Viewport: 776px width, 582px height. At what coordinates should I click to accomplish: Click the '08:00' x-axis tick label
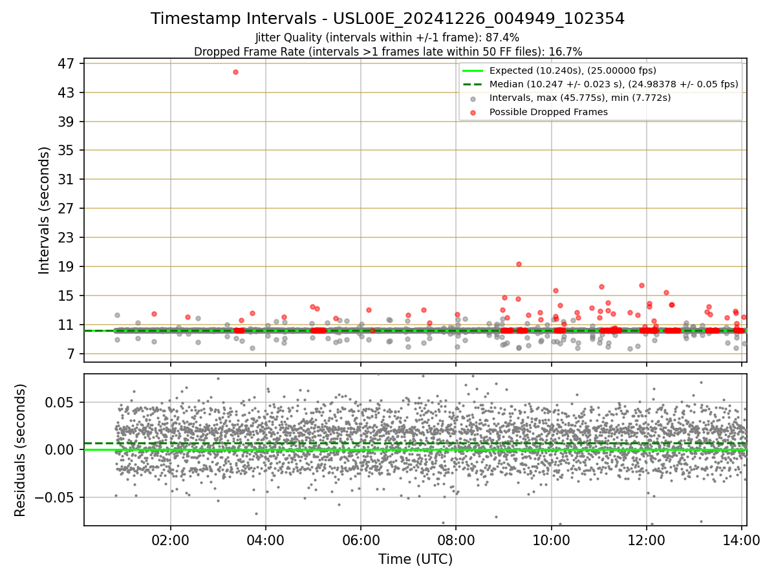[x=456, y=539]
